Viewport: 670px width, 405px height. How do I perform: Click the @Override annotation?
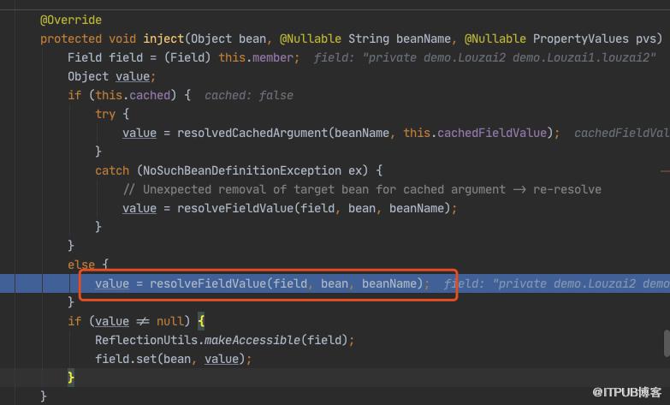pos(71,20)
